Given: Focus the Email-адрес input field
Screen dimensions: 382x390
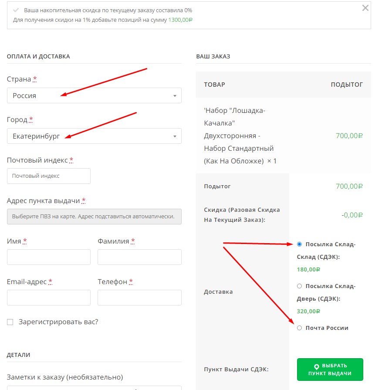Looking at the screenshot, I should [49, 298].
